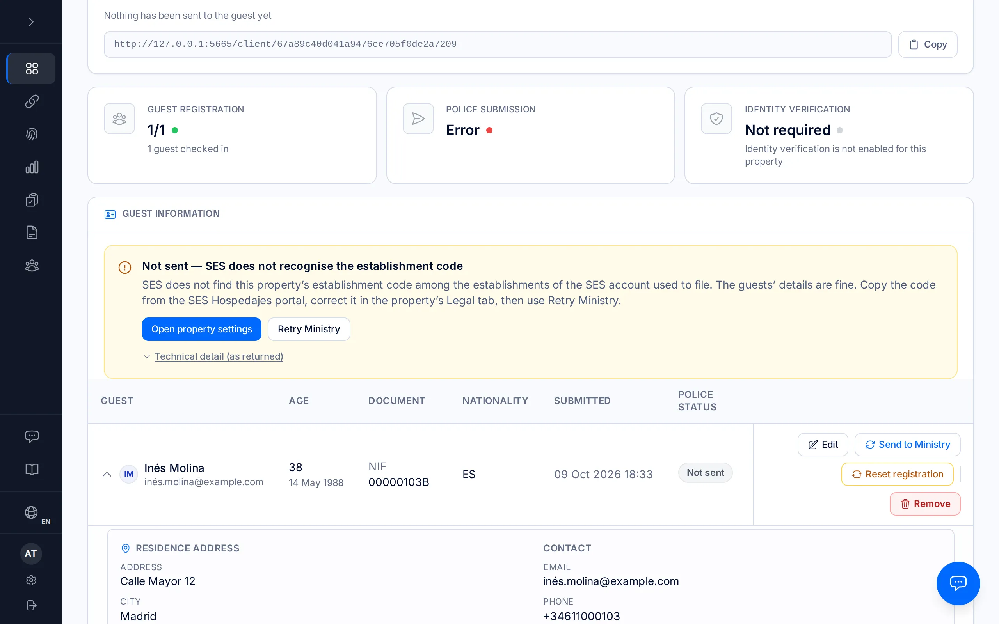Click document number 00000103B
Image resolution: width=999 pixels, height=624 pixels.
(399, 482)
